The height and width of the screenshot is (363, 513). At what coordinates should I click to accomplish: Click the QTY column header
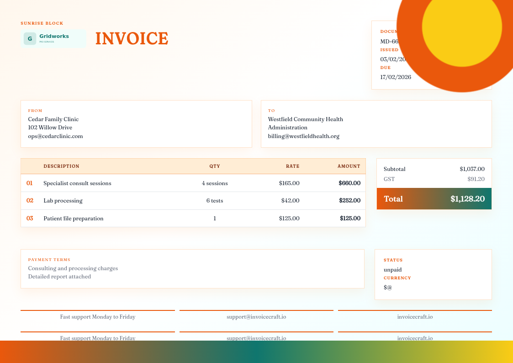click(x=215, y=166)
